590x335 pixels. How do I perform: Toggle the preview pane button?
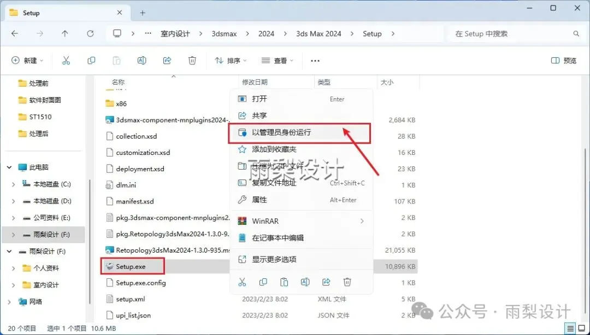point(564,61)
